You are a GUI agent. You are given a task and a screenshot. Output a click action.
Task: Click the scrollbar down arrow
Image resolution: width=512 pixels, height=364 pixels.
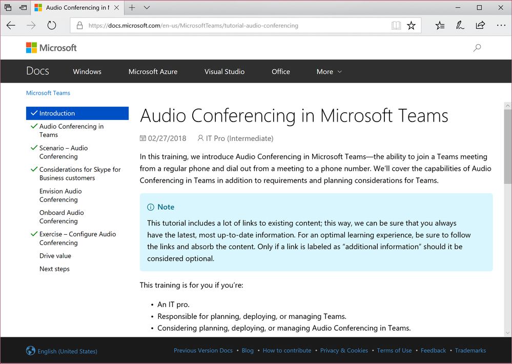pos(507,333)
